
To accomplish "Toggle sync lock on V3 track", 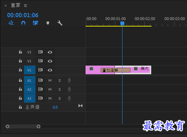I will click(x=40, y=52).
